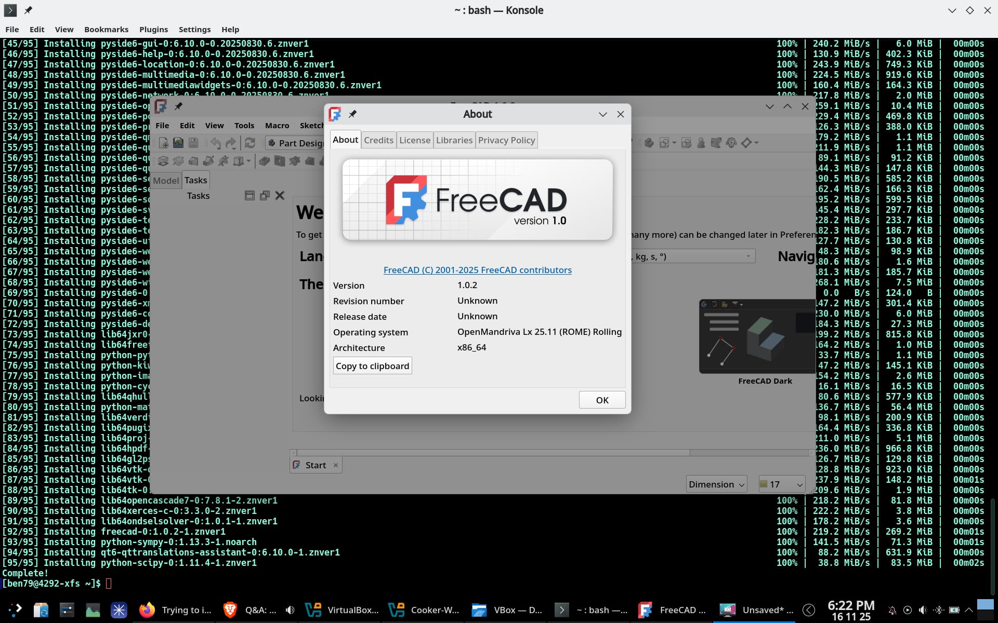Viewport: 998px width, 623px height.
Task: Click the New document icon in FreeCAD toolbar
Action: tap(163, 143)
